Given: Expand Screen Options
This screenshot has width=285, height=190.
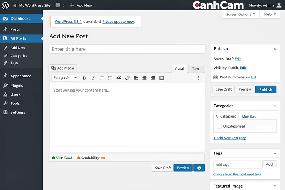Looking at the screenshot, I should [241, 14].
